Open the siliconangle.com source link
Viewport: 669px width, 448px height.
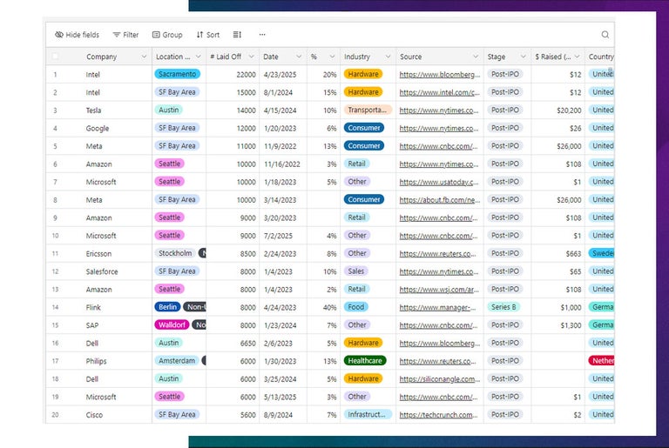click(x=439, y=378)
